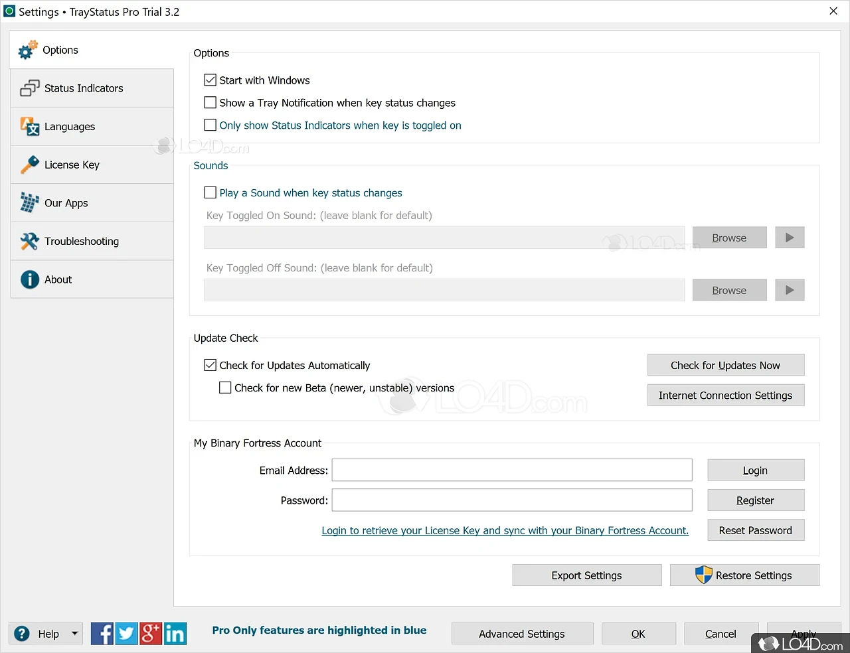Check Only show Status Indicators when toggled on
The height and width of the screenshot is (653, 850).
[x=211, y=125]
